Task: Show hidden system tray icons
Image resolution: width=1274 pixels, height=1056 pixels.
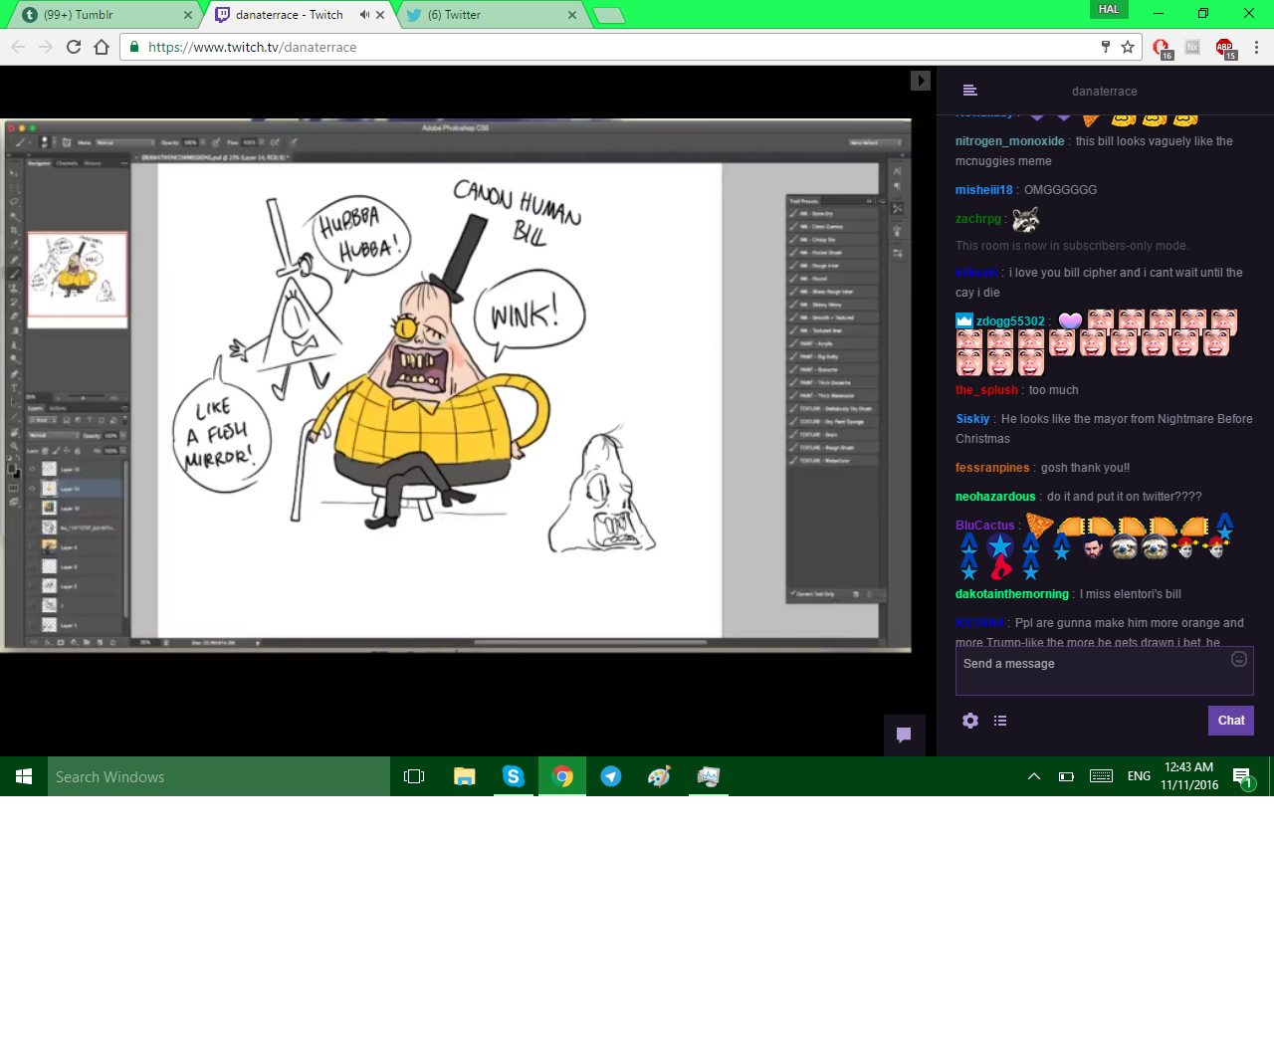Action: (1034, 776)
